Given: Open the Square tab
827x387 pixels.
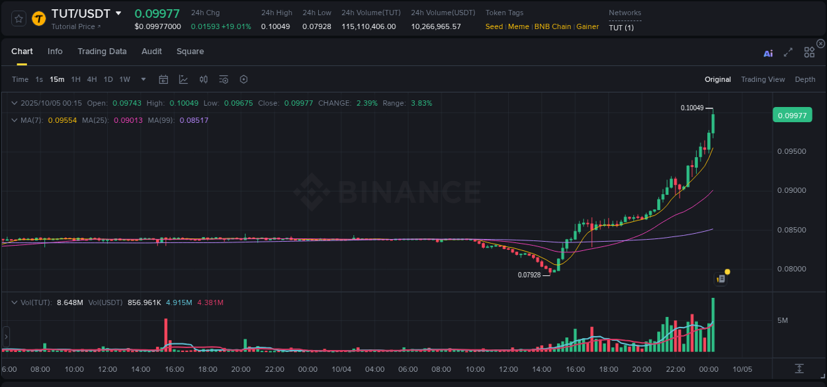Looking at the screenshot, I should coord(190,51).
